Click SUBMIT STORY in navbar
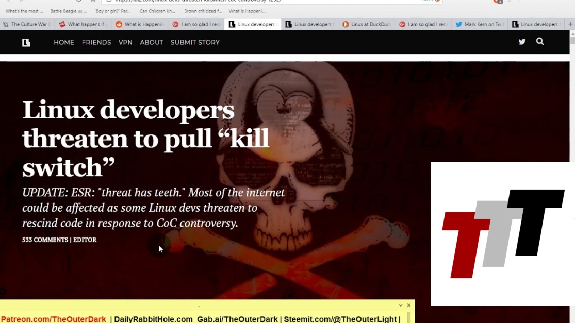The width and height of the screenshot is (575, 323). coord(195,42)
